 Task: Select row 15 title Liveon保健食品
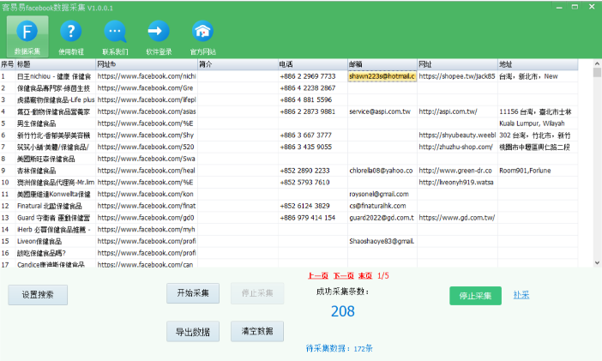click(55, 241)
